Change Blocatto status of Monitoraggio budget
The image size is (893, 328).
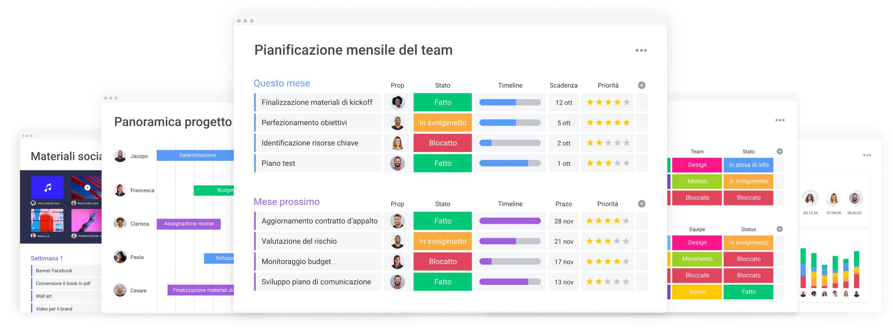[x=443, y=262]
